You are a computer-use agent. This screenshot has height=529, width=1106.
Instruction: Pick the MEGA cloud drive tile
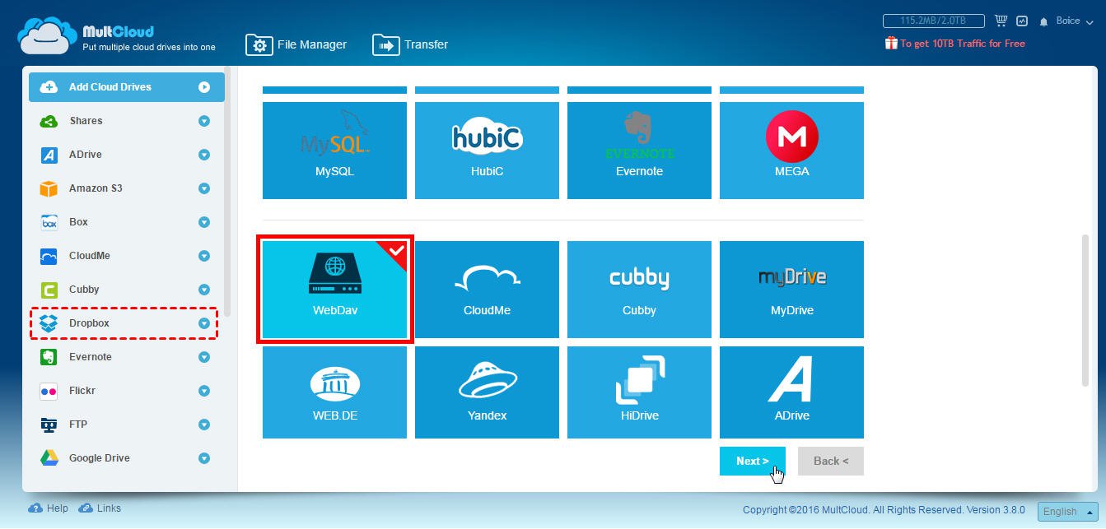coord(791,151)
